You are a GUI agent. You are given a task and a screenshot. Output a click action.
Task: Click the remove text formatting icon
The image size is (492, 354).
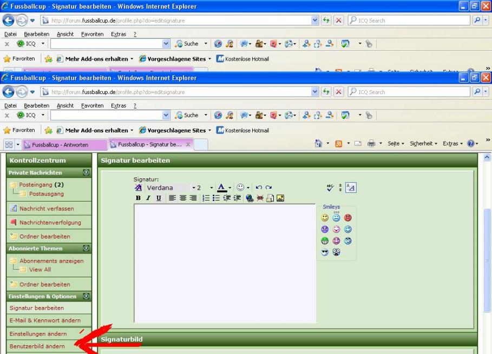[139, 188]
